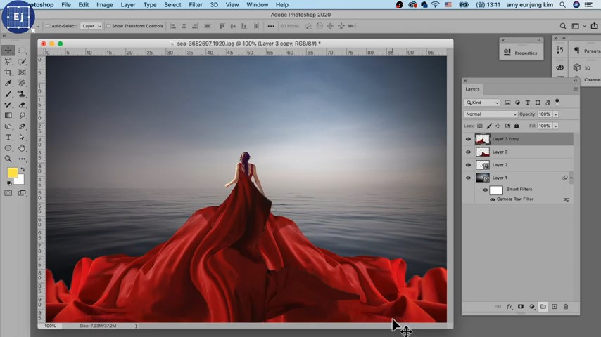
Task: Filter for type layers
Action: 527,103
